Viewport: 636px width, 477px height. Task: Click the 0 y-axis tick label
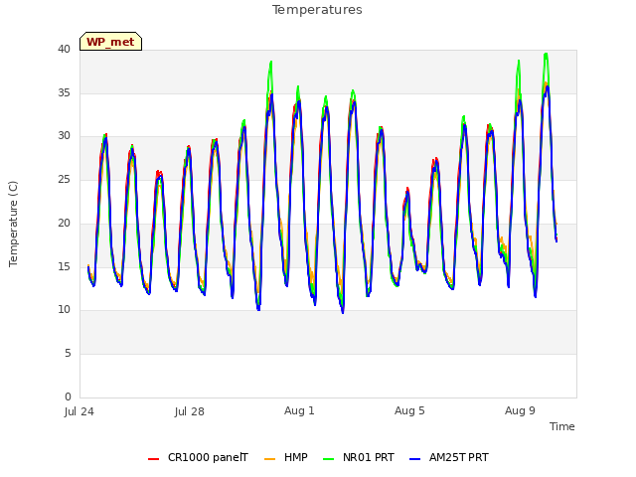(68, 397)
